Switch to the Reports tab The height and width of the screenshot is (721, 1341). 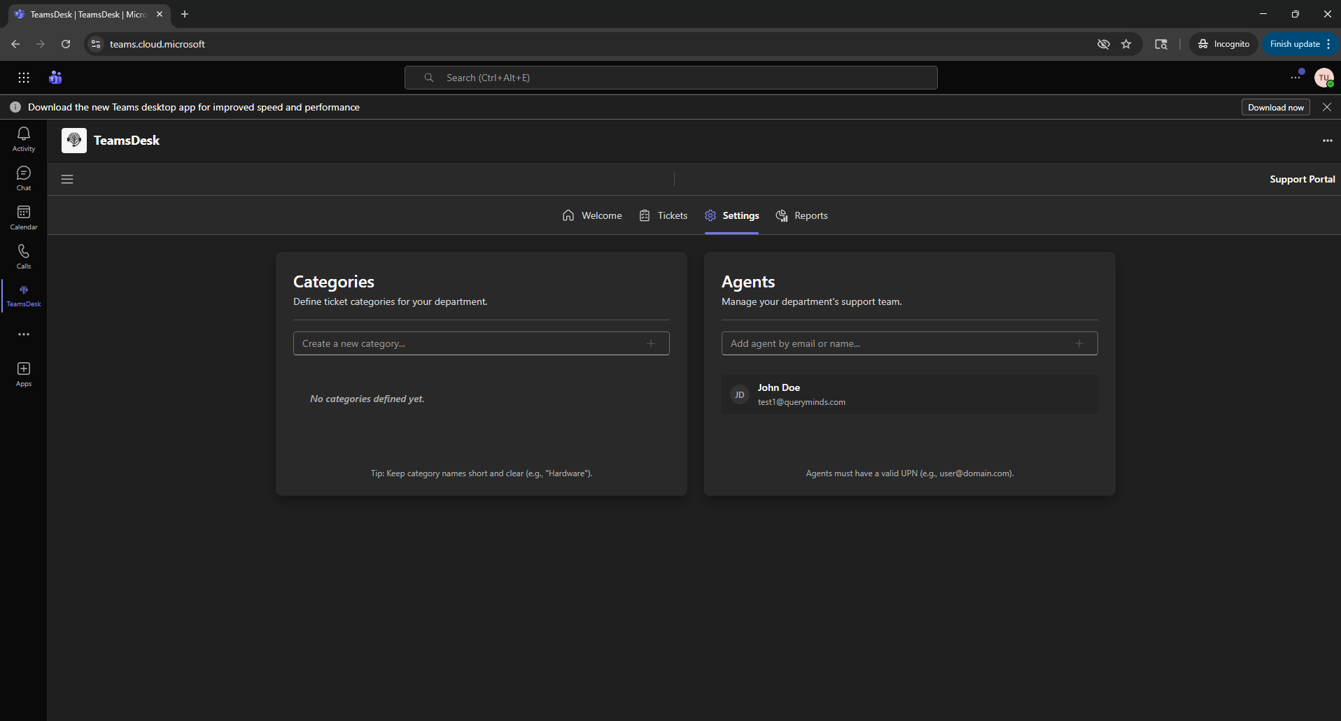click(802, 215)
